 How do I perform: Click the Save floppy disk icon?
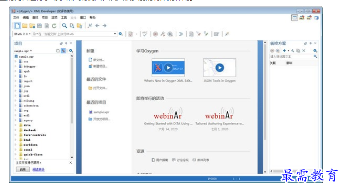click(39, 26)
